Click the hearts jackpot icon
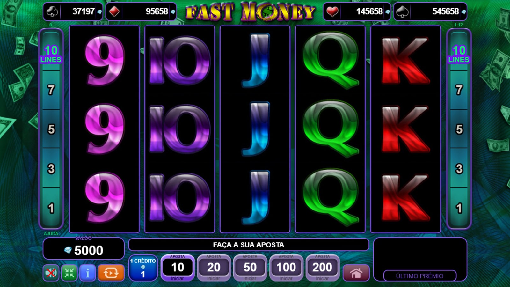The image size is (510, 287). pos(332,12)
